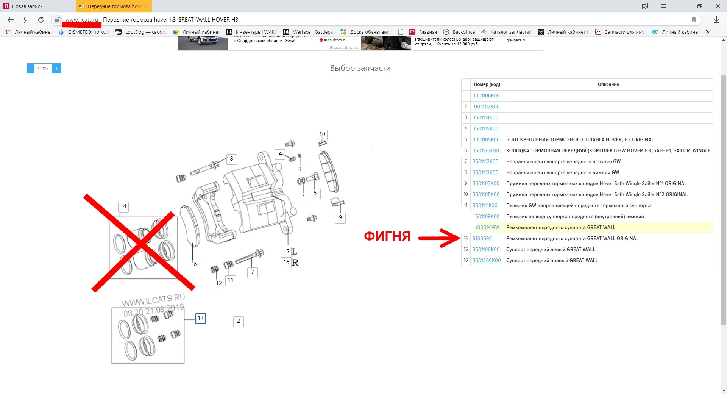Viewport: 727px width, 394px height.
Task: Select callout 13 on the diagram
Action: click(x=201, y=318)
